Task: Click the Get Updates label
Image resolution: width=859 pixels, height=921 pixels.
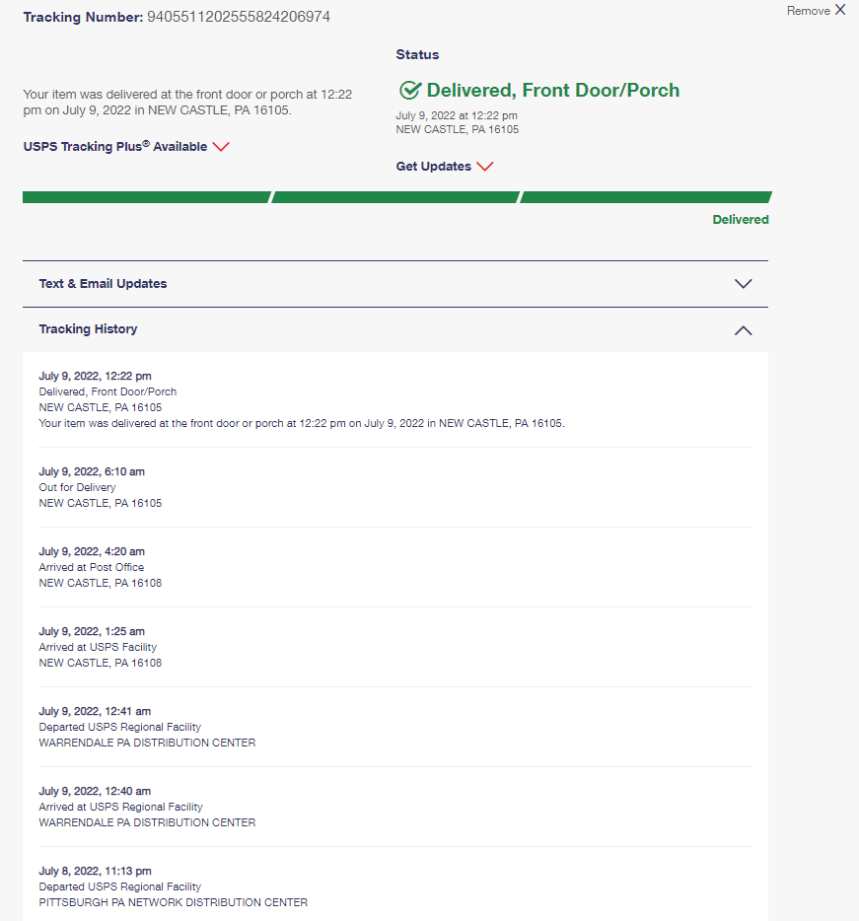Action: [x=434, y=167]
